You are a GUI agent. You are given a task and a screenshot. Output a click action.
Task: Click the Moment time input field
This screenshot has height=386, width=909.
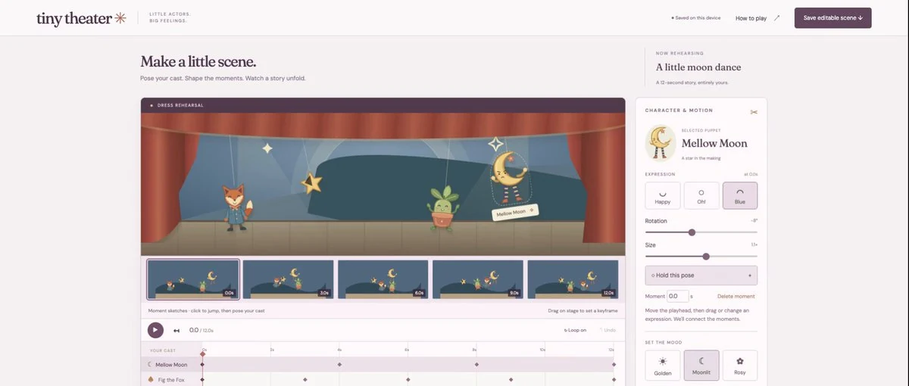677,296
